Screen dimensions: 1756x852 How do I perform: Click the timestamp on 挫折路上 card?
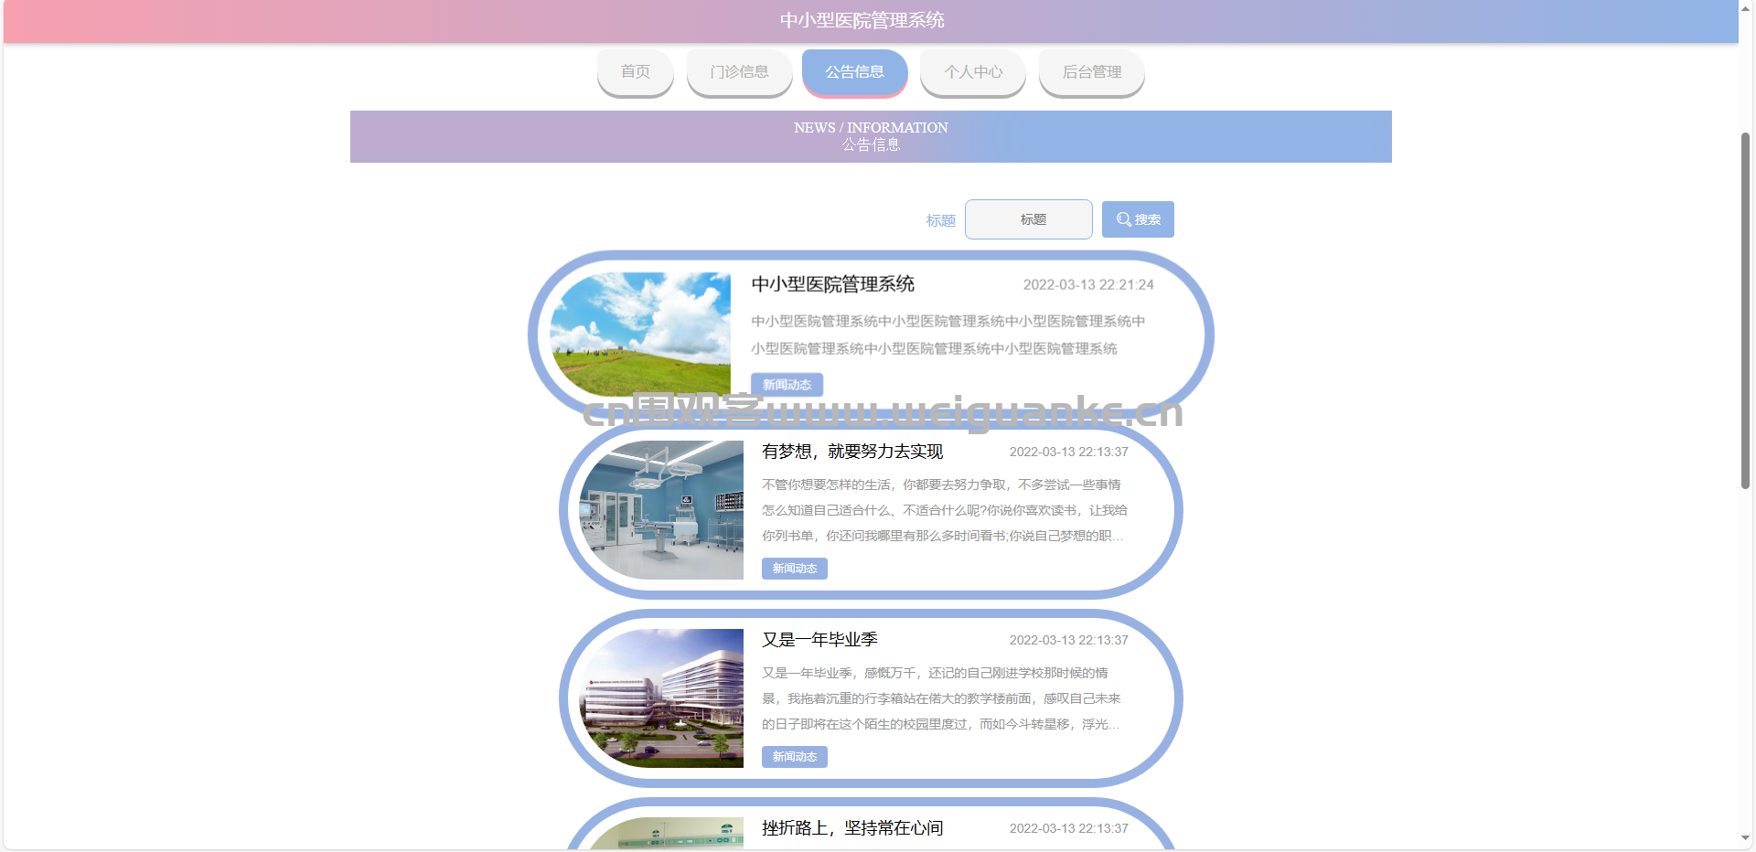1069,828
